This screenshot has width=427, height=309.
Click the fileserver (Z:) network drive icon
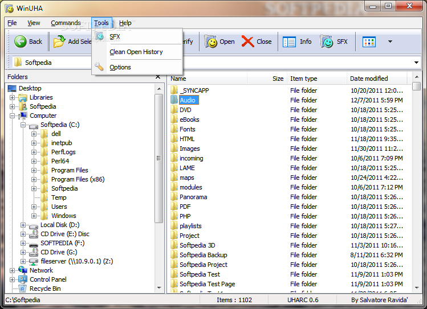pos(34,261)
